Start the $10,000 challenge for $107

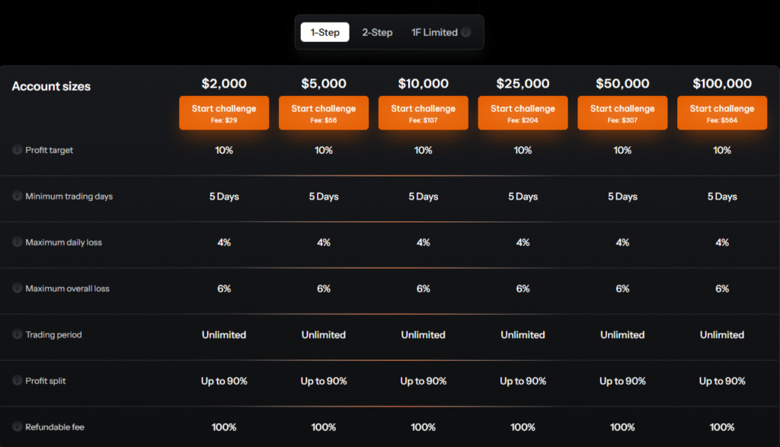(423, 113)
